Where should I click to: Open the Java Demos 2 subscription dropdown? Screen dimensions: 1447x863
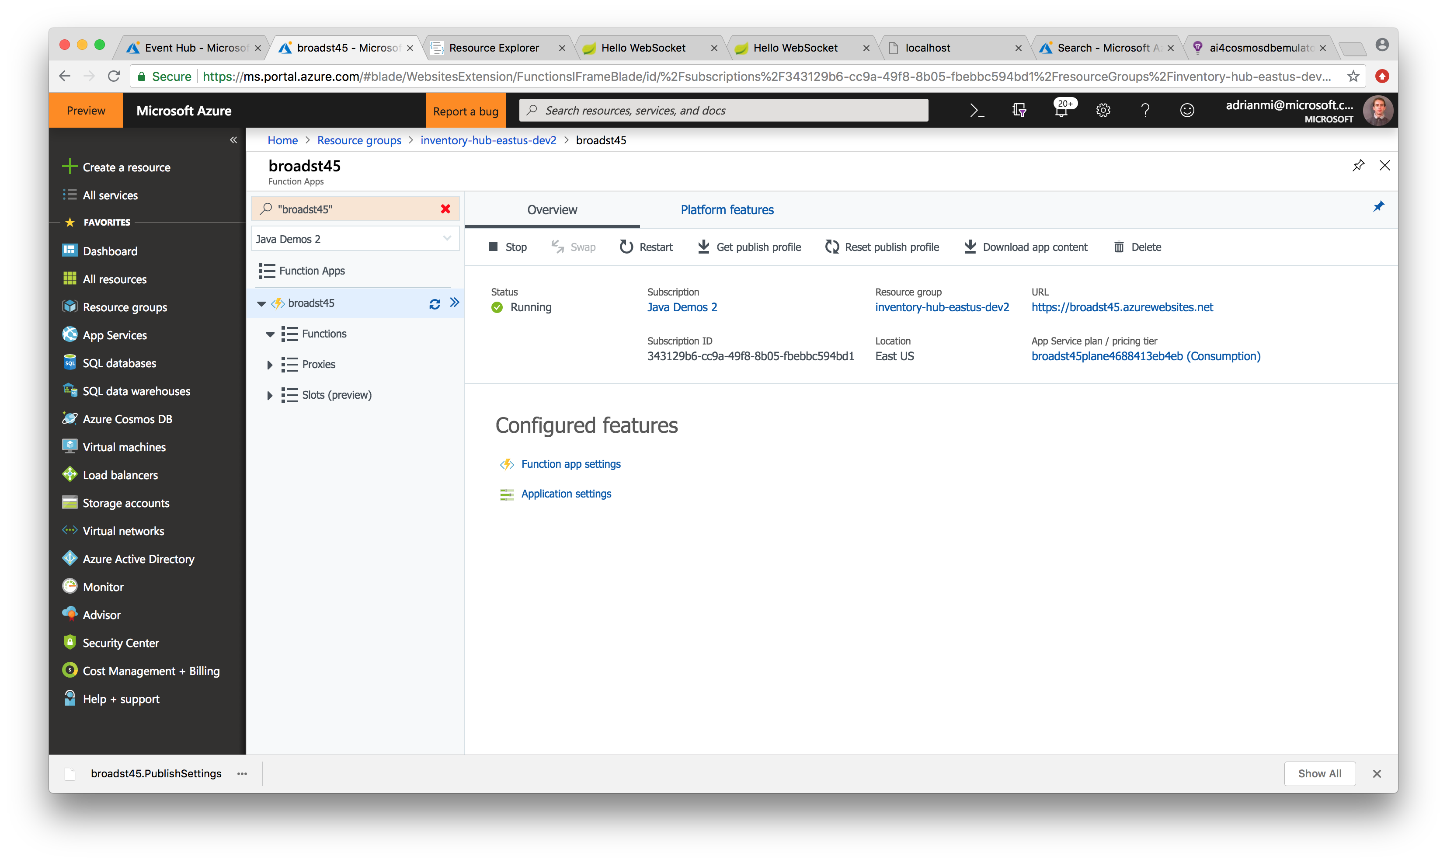click(x=446, y=238)
